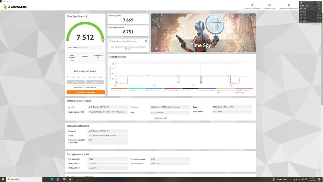
Task: Open the Steam taskbar icon
Action: pyautogui.click(x=70, y=179)
